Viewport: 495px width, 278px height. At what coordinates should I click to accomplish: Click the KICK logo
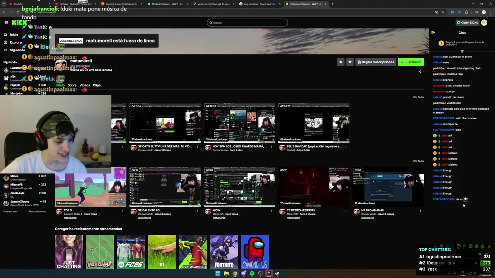pyautogui.click(x=19, y=23)
